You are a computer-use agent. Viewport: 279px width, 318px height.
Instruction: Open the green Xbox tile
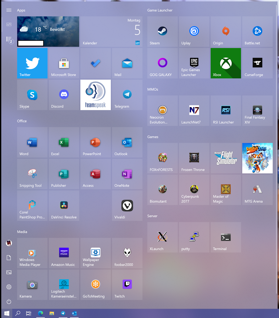point(226,63)
